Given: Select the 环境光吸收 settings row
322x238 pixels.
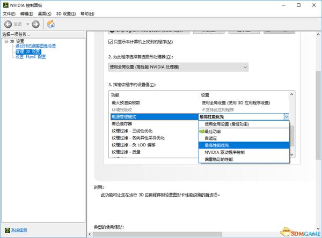Looking at the screenshot, I should [199, 109].
